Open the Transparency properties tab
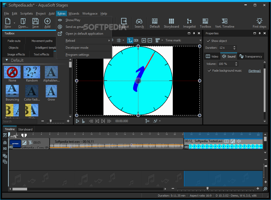The width and height of the screenshot is (271, 200). pyautogui.click(x=251, y=57)
